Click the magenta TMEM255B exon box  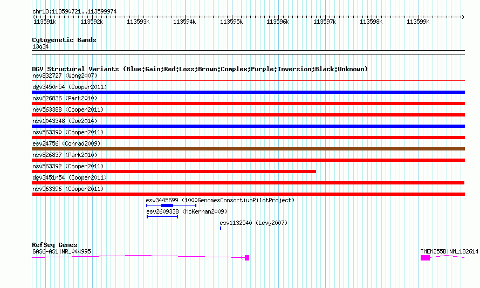(x=425, y=258)
